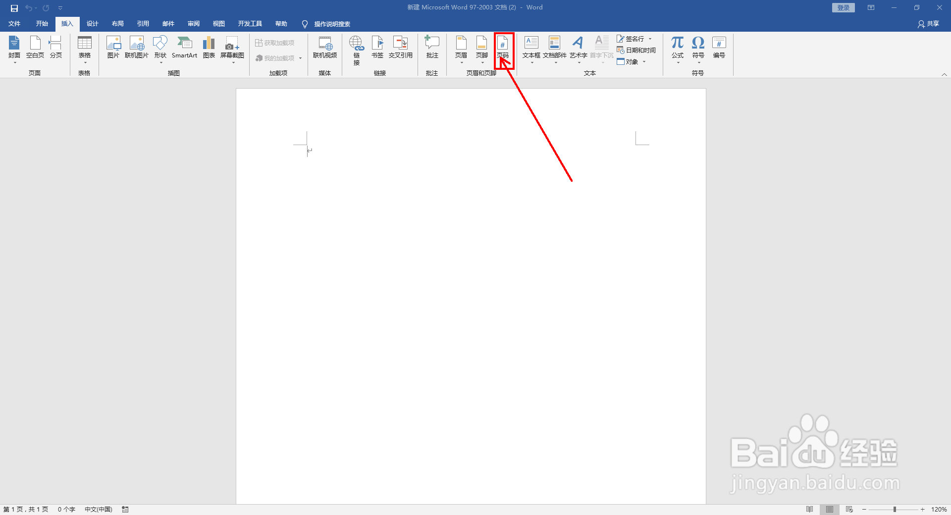The width and height of the screenshot is (951, 515).
Task: Expand the 签名行 dropdown arrow
Action: [651, 39]
